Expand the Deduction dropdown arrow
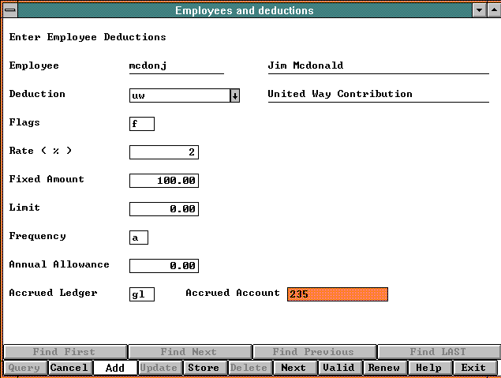 234,95
